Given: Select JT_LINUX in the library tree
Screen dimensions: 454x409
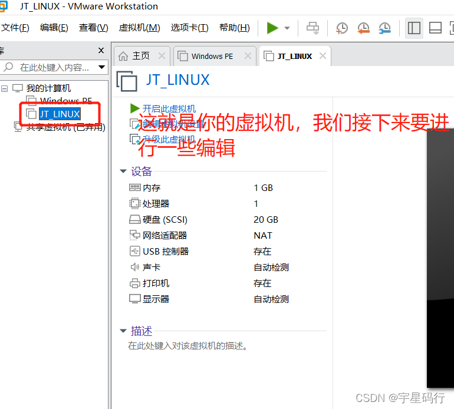Looking at the screenshot, I should (60, 114).
